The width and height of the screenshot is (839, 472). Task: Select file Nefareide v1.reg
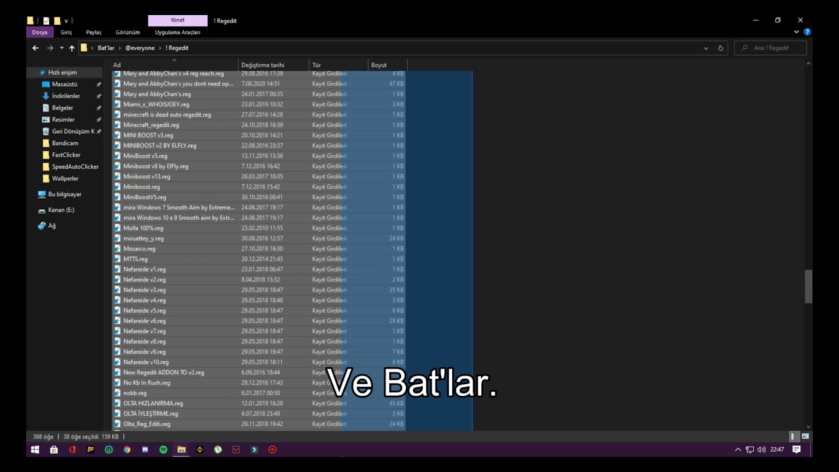click(144, 269)
